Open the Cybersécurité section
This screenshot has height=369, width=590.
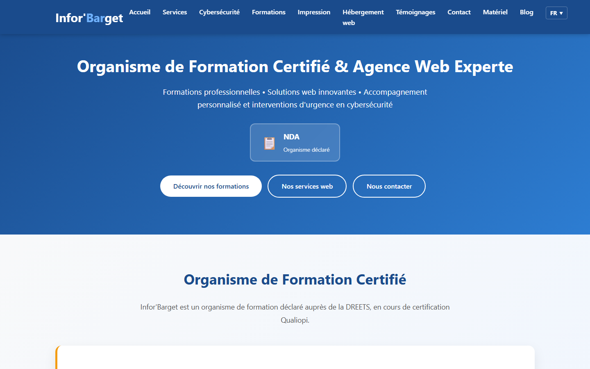(x=219, y=12)
